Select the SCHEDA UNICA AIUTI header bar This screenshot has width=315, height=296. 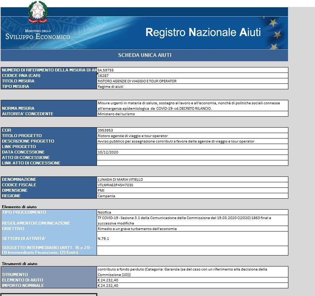pyautogui.click(x=144, y=55)
